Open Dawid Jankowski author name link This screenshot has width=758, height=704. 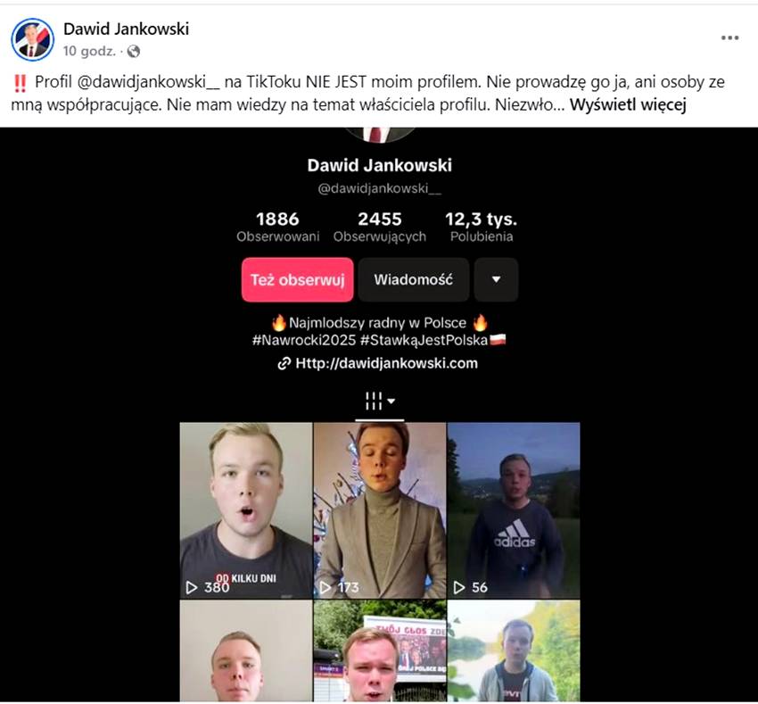pos(126,29)
